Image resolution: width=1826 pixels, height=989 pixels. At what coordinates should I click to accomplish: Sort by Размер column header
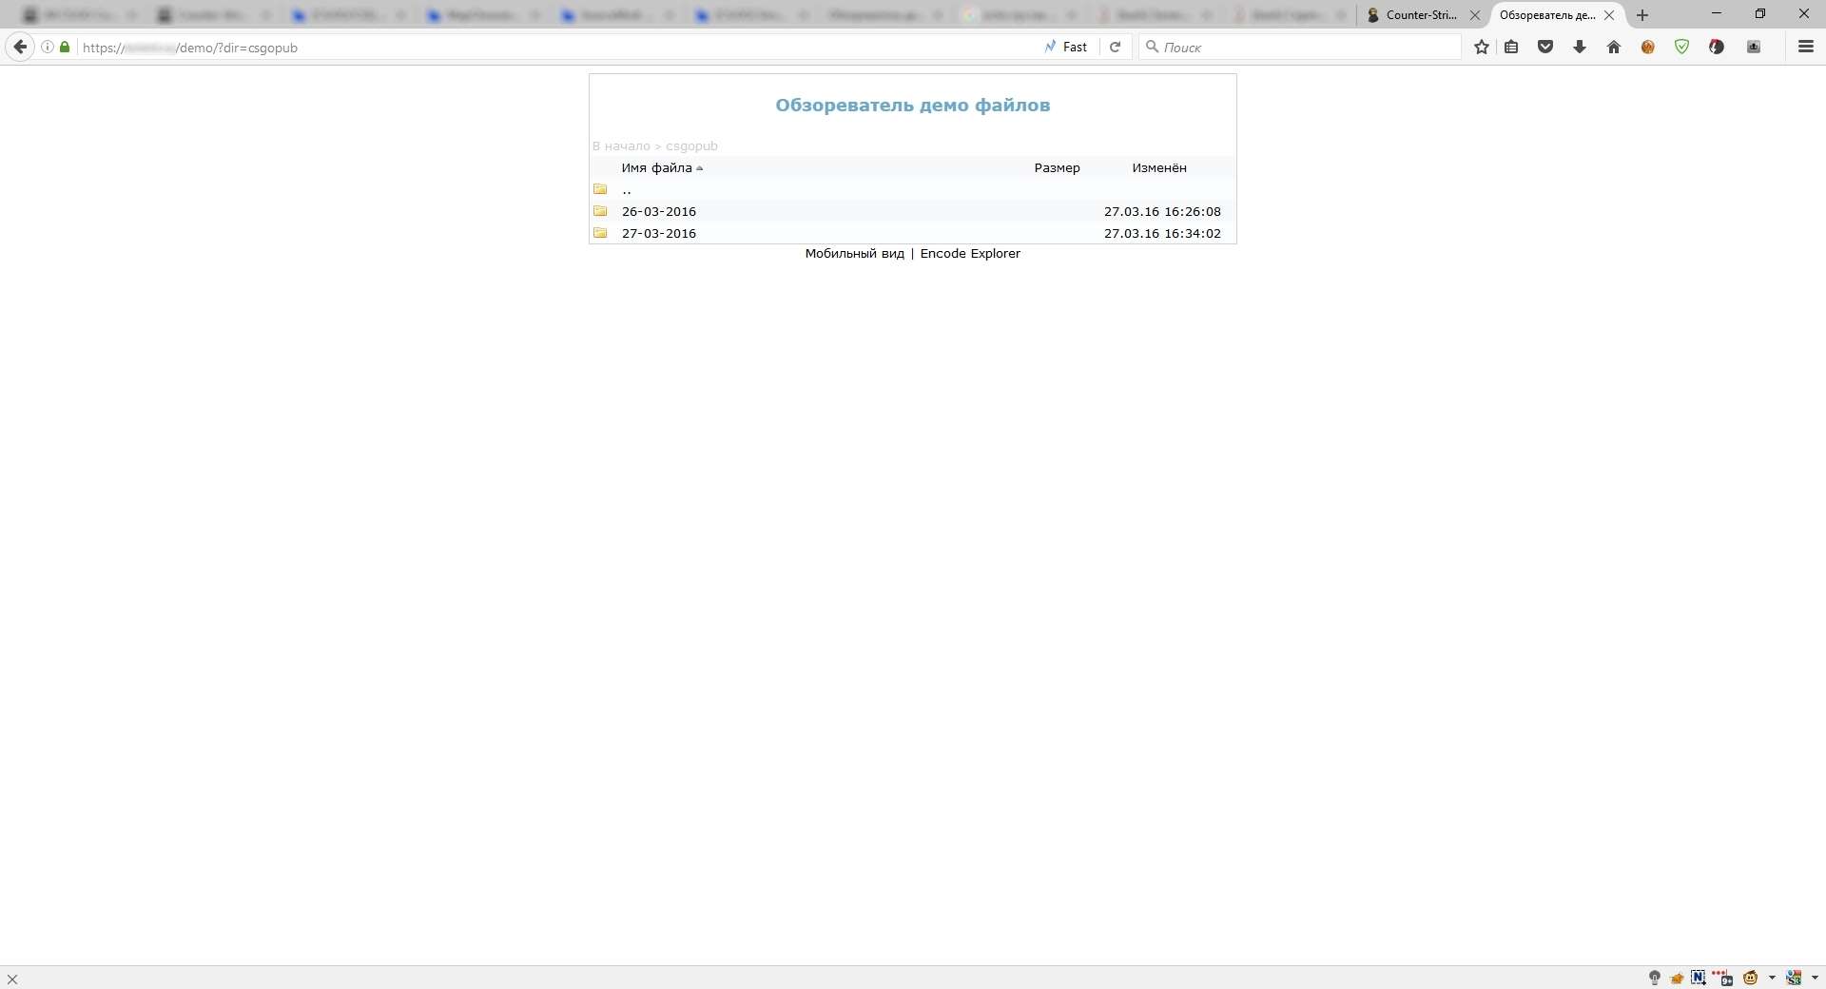[x=1057, y=167]
